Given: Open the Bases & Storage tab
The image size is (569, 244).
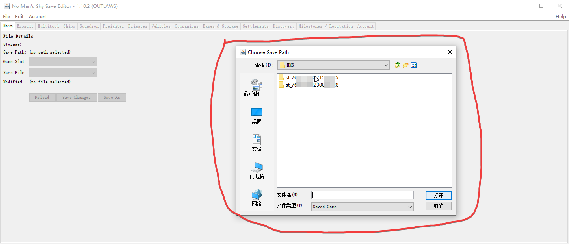Looking at the screenshot, I should tap(220, 26).
